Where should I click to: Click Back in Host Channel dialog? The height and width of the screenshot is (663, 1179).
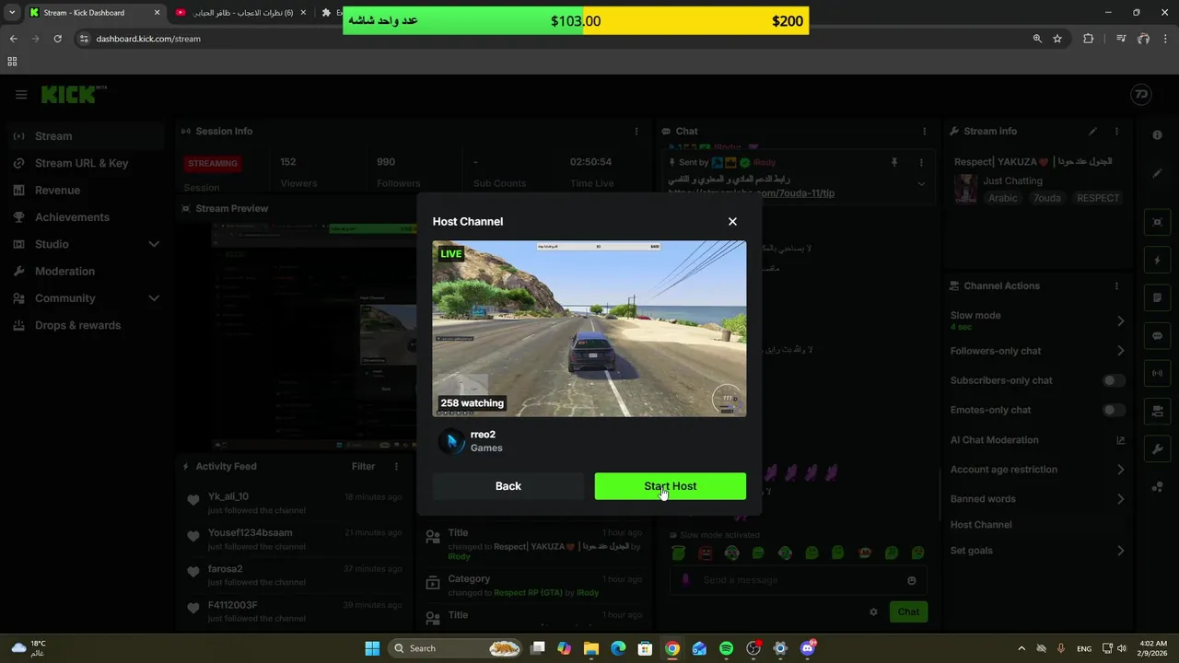(x=508, y=486)
